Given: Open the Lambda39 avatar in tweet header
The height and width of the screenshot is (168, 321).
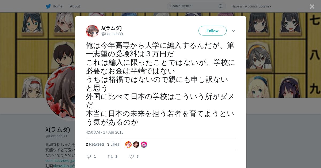Looking at the screenshot, I should [x=92, y=31].
